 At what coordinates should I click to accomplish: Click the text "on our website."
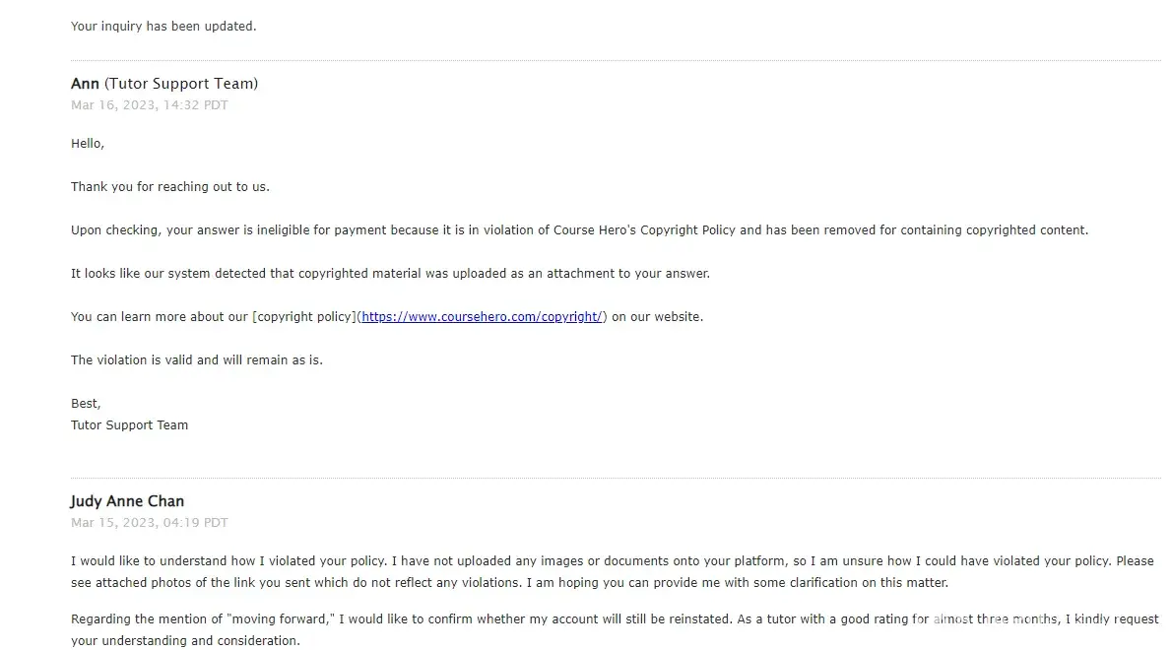658,317
